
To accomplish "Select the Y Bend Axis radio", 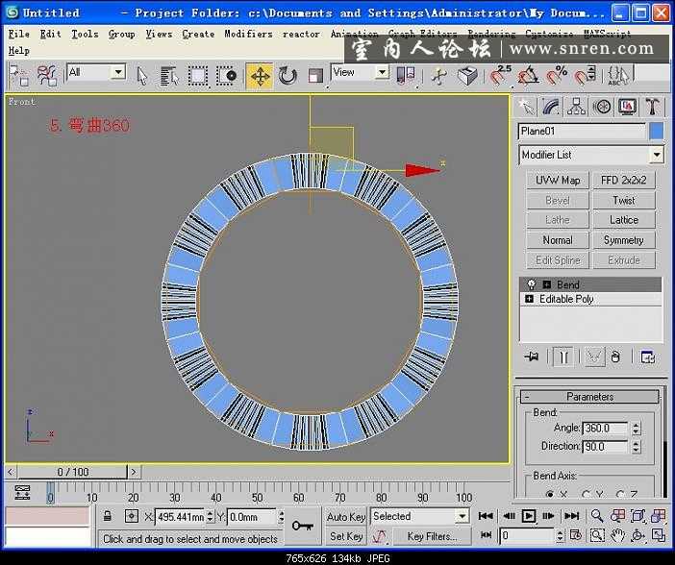I will (586, 495).
